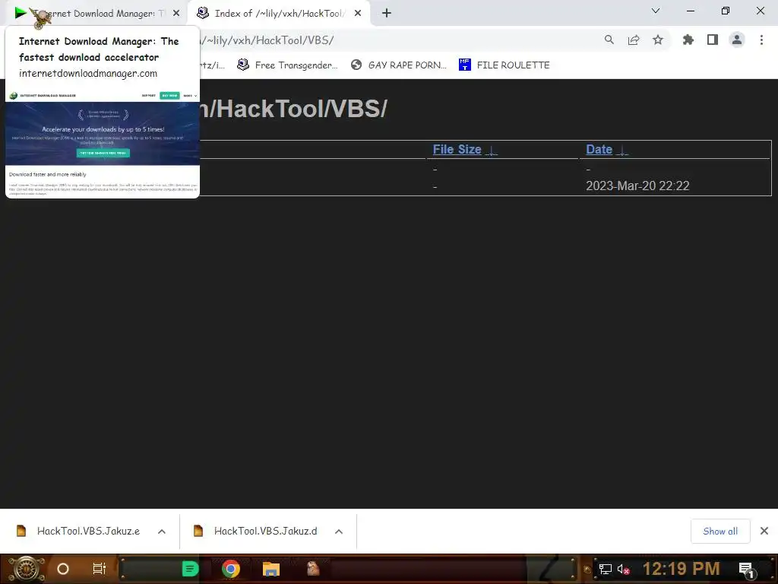The image size is (778, 584).
Task: Open the green notes app on taskbar
Action: pyautogui.click(x=190, y=569)
